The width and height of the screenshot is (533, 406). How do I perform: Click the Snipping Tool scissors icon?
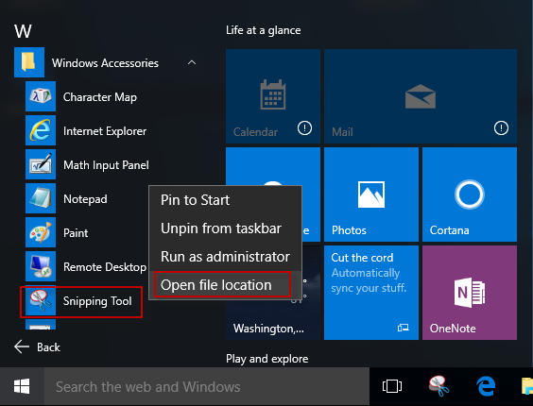41,300
